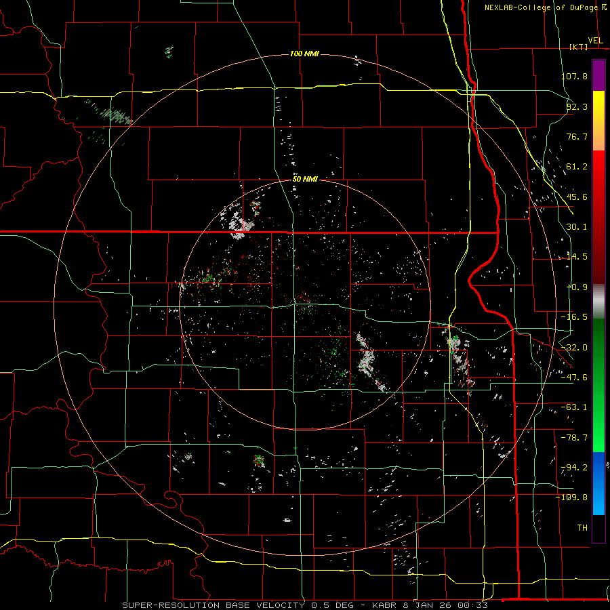
Task: Click the 30.1 velocity scale value
Action: click(577, 227)
